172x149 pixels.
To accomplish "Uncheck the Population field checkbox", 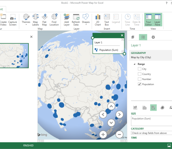I will (139, 84).
